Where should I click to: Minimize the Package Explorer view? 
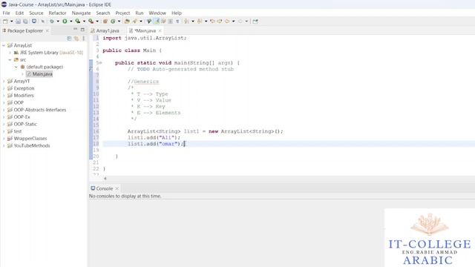coord(75,30)
